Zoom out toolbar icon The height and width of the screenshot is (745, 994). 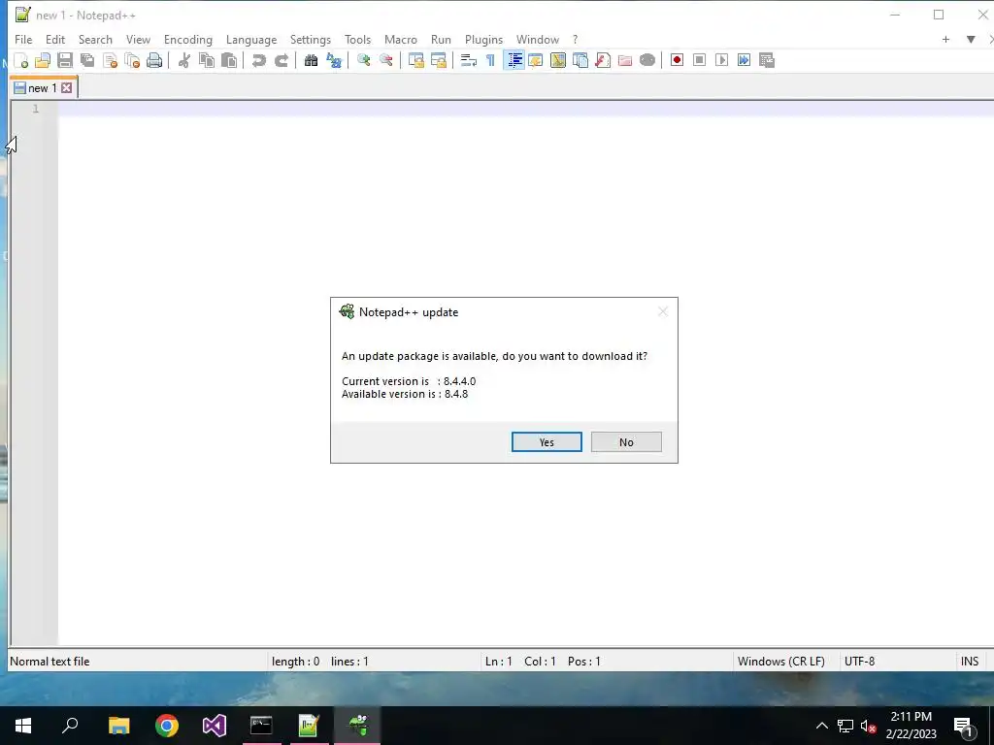(x=385, y=60)
